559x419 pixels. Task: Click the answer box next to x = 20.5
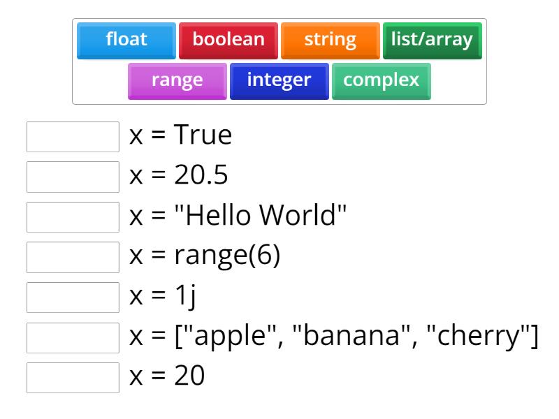(x=73, y=177)
